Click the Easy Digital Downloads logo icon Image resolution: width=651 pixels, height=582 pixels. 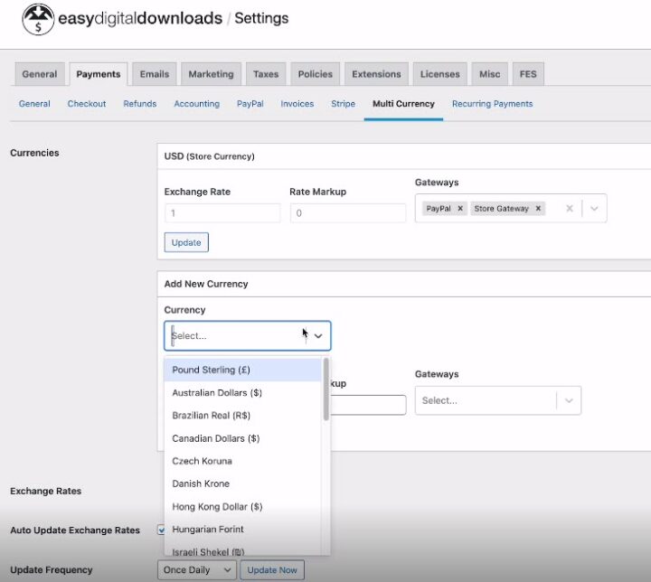(37, 19)
